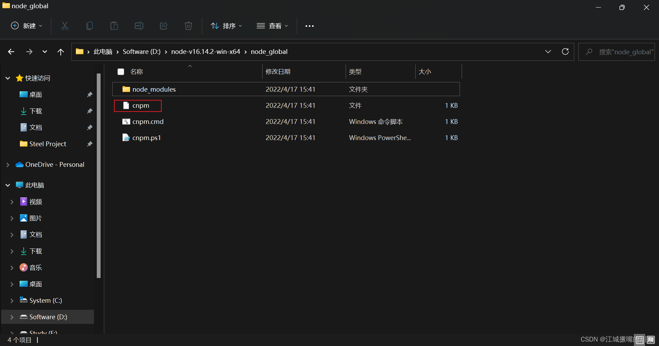Image resolution: width=659 pixels, height=346 pixels.
Task: Click the Windows 命令脚本 type cell
Action: (x=376, y=122)
